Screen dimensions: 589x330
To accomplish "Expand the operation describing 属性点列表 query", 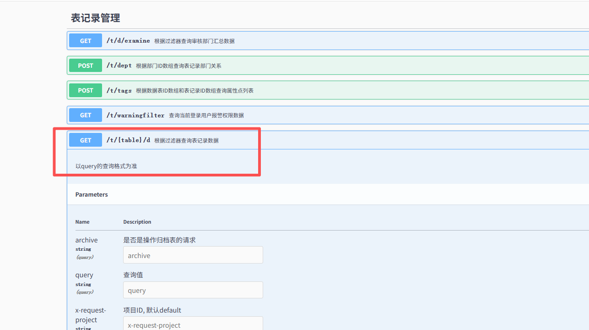I will [195, 91].
